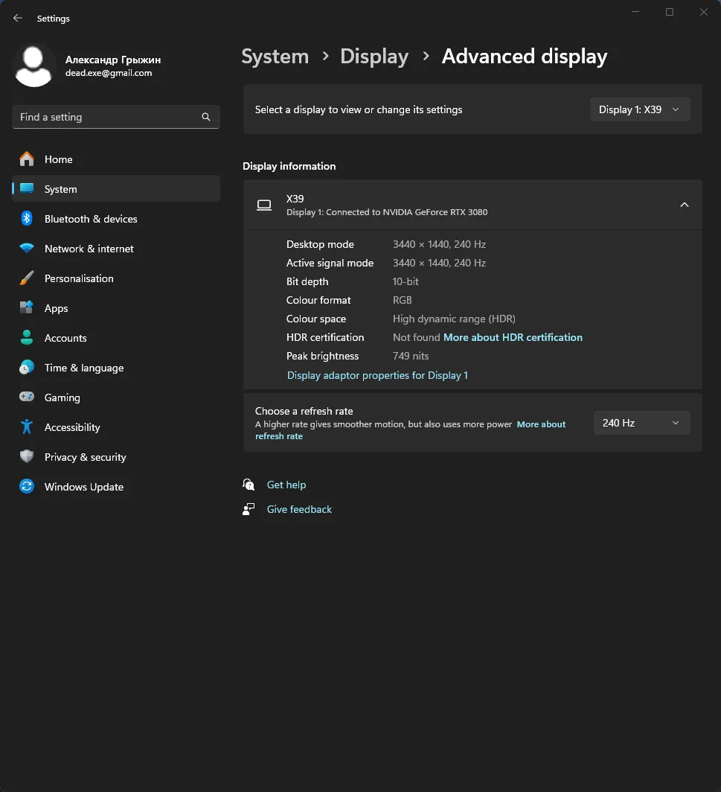Image resolution: width=721 pixels, height=792 pixels.
Task: Click the search magnifier icon
Action: [206, 117]
